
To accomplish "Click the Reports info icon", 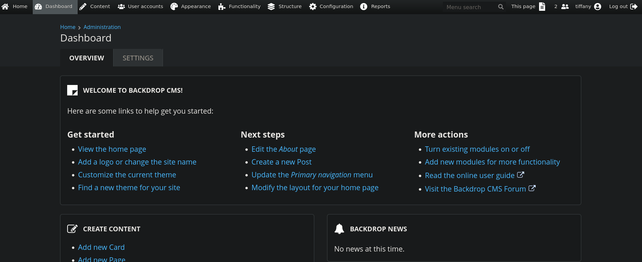I will [364, 7].
